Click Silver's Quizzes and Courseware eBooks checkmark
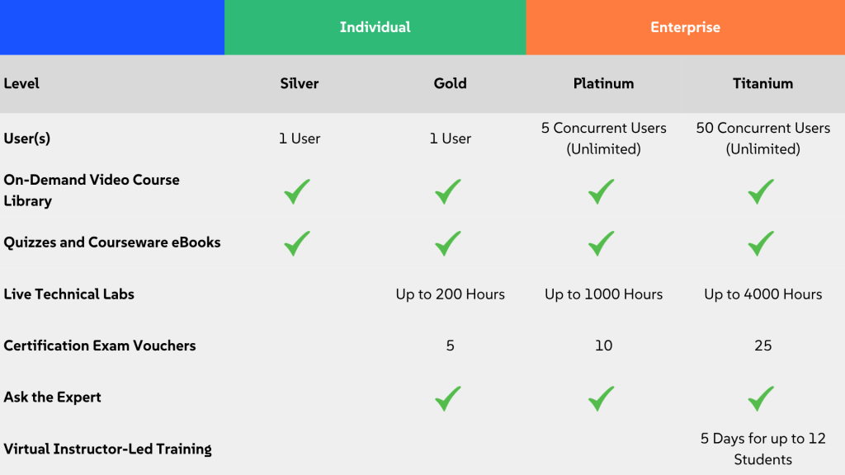The height and width of the screenshot is (475, 845). [x=297, y=243]
